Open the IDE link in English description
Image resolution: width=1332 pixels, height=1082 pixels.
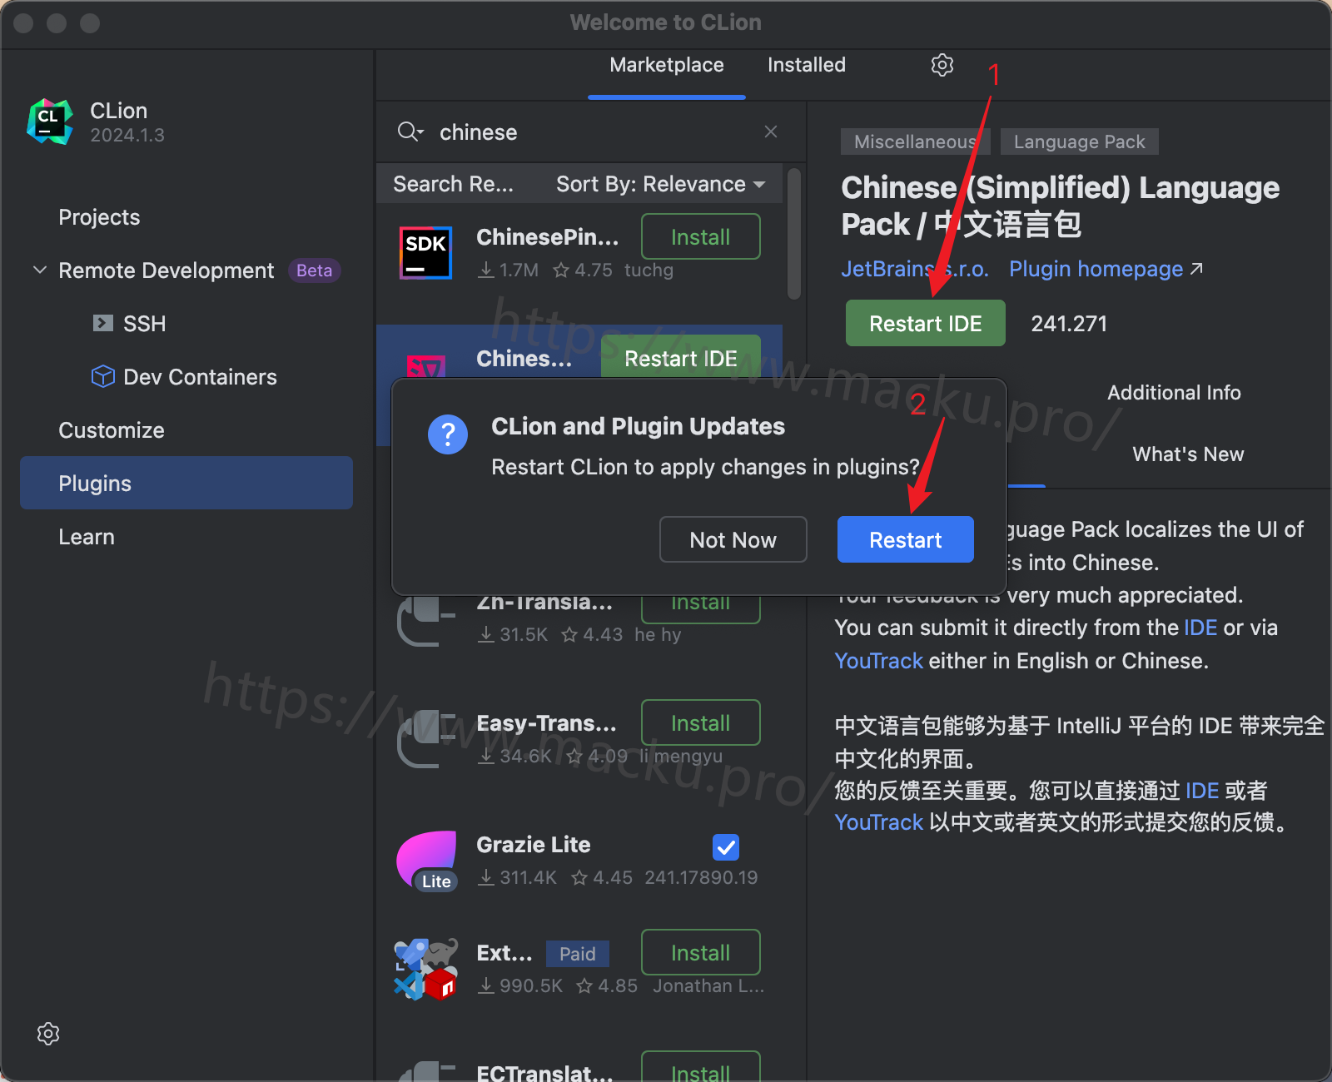1200,628
